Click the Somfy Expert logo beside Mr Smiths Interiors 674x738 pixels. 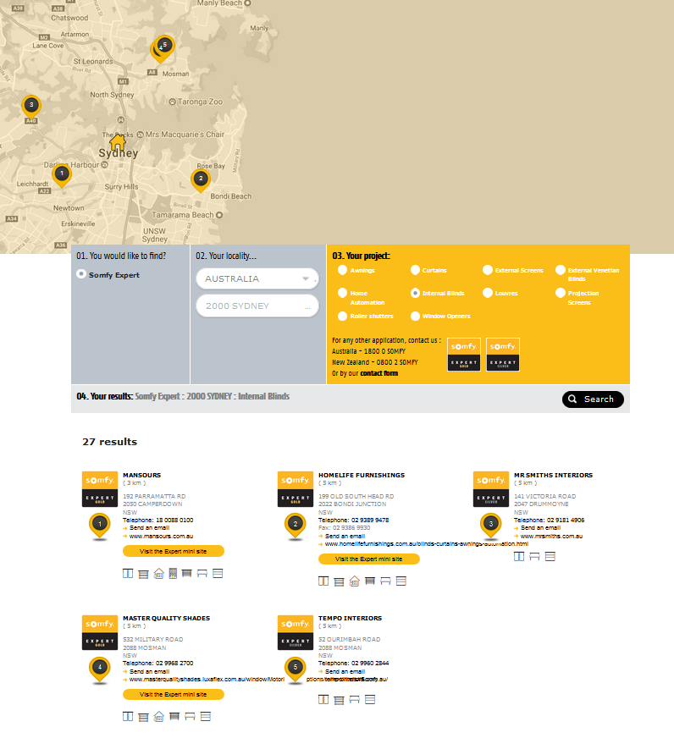click(x=491, y=489)
